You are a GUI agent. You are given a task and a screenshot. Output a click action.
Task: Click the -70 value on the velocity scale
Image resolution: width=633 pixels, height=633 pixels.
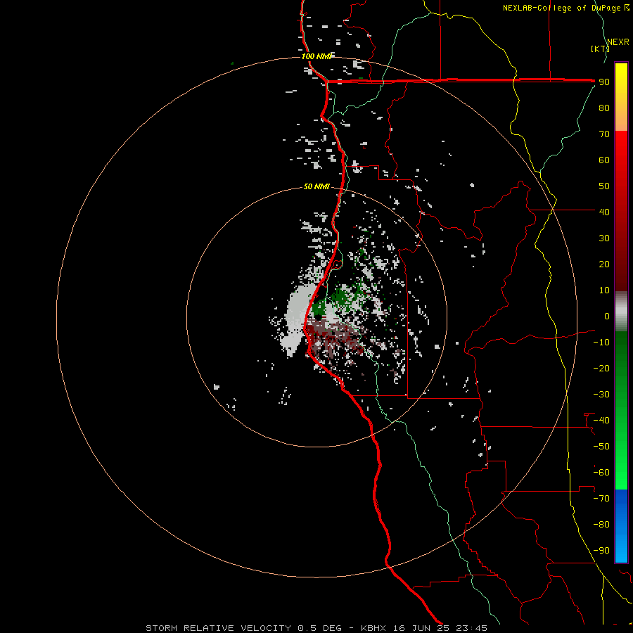click(601, 498)
